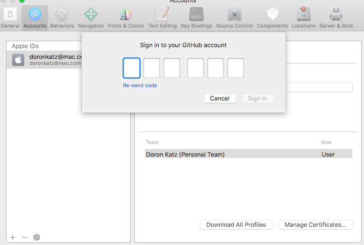Select the doronkatz@mac.com Apple ID account

(x=44, y=60)
